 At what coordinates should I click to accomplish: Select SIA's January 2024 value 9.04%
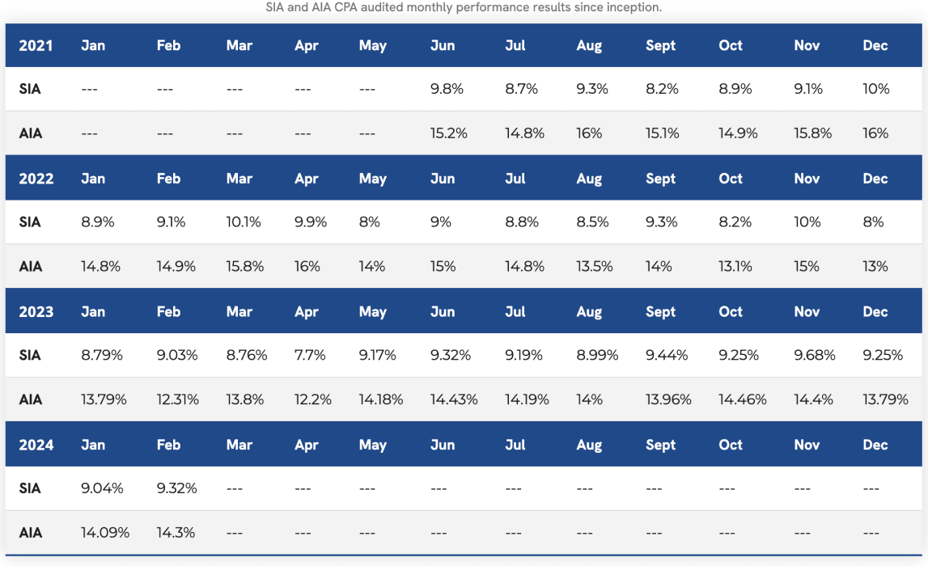[102, 488]
